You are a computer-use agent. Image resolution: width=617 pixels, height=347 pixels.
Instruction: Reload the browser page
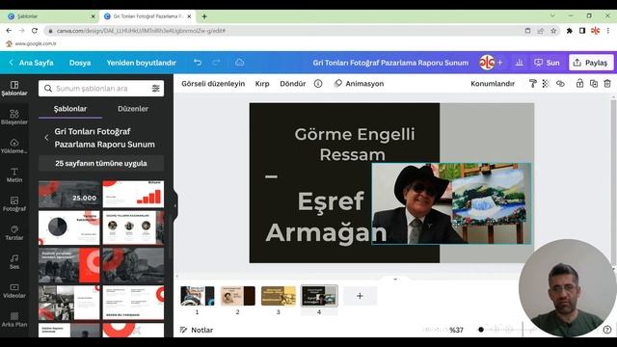click(x=35, y=30)
